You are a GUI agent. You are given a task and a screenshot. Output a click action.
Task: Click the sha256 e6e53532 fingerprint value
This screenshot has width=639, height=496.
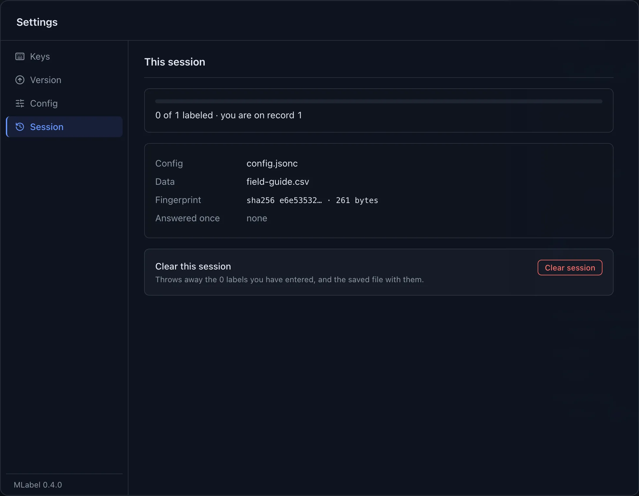click(x=312, y=200)
